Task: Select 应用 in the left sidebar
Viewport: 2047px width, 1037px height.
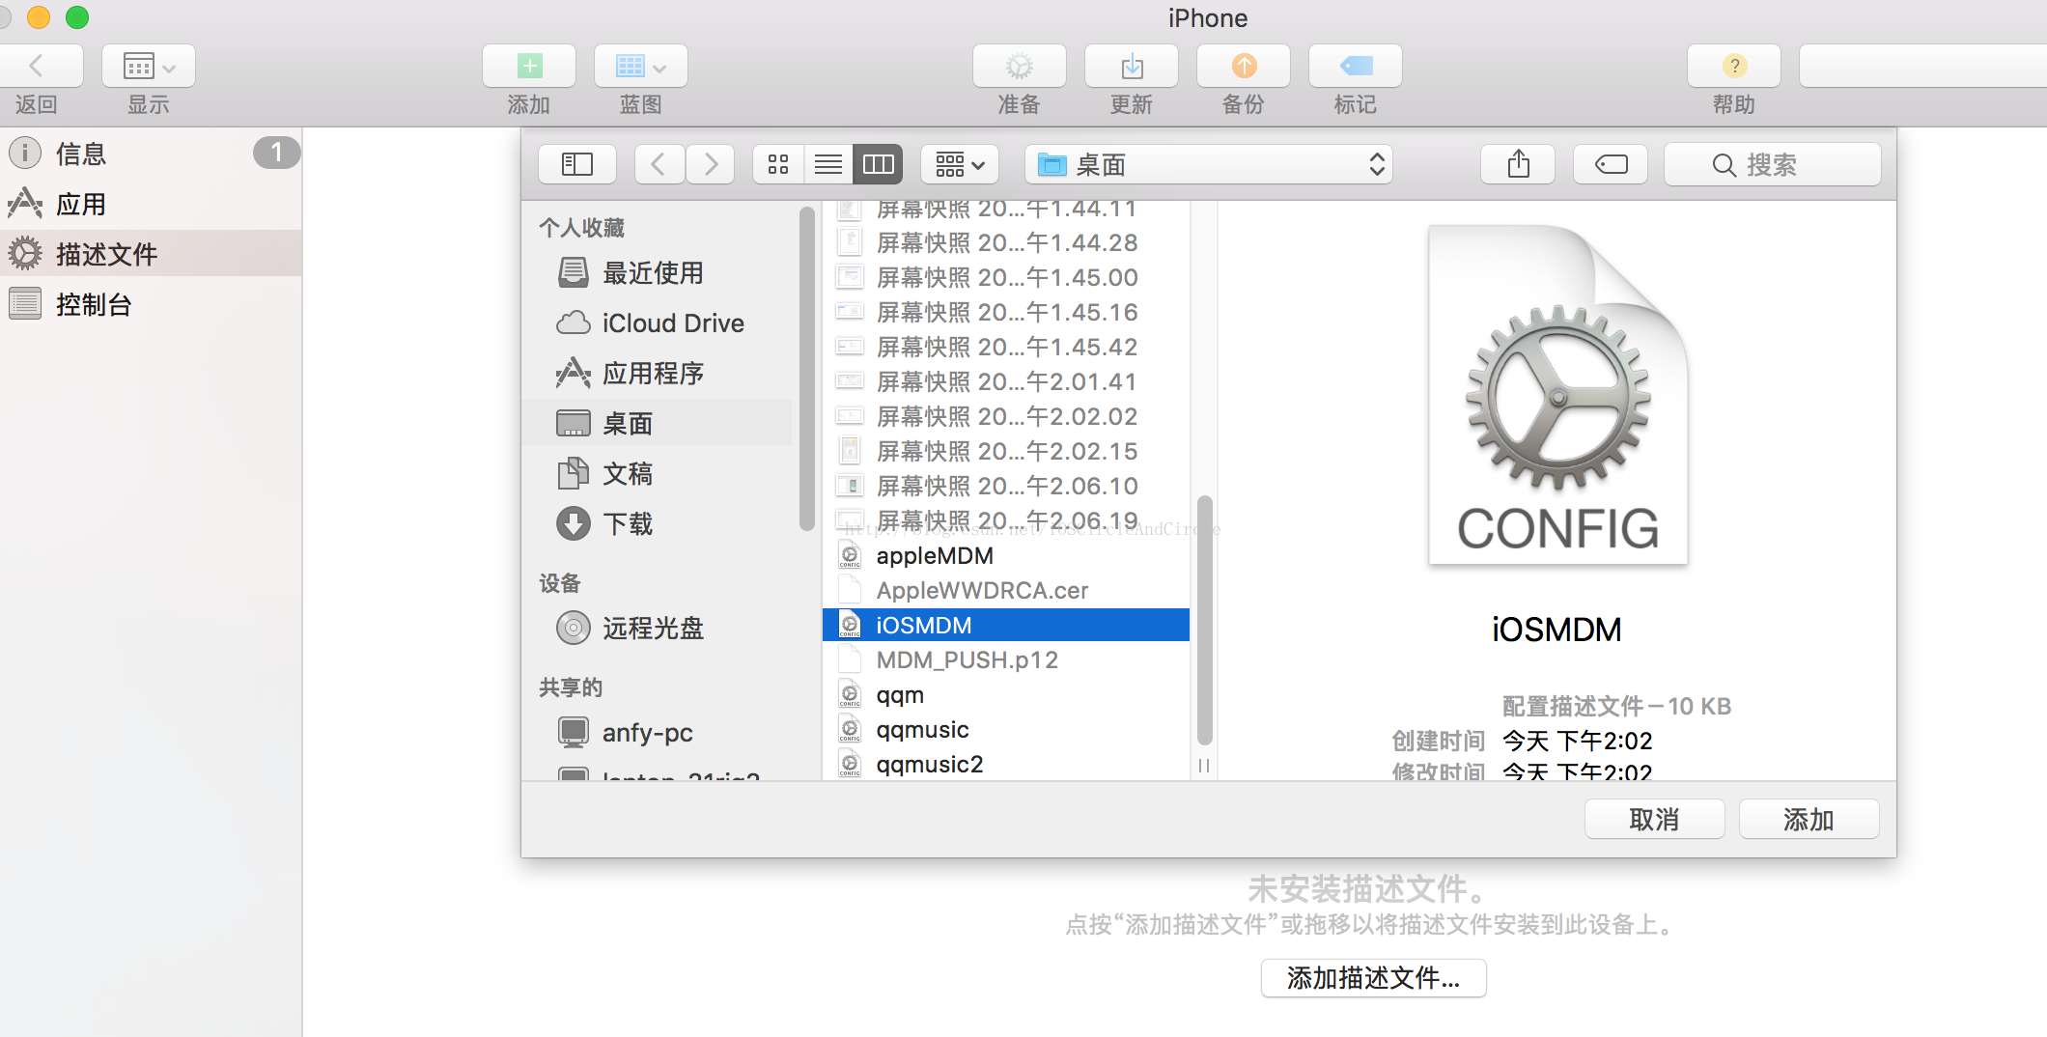Action: pos(151,204)
